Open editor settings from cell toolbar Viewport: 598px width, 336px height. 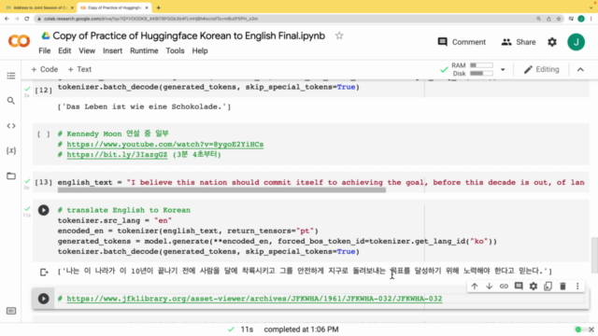point(534,287)
